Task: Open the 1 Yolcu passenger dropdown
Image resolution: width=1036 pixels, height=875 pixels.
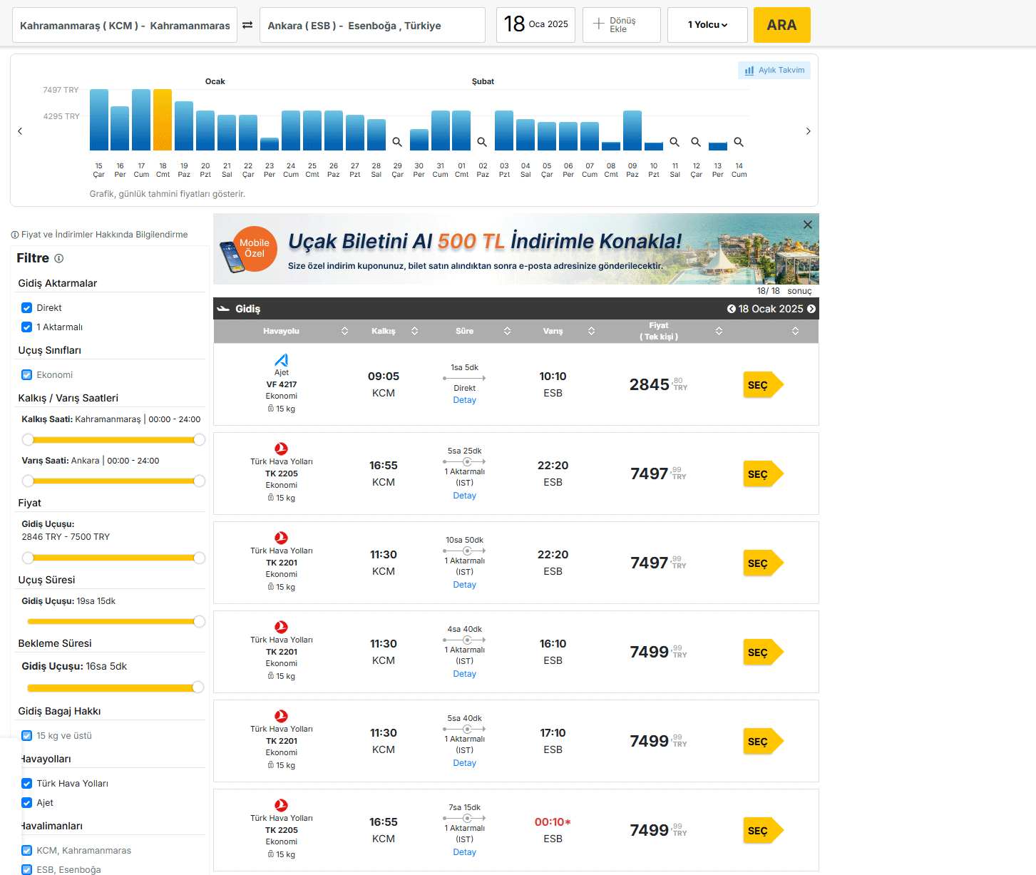Action: tap(707, 25)
